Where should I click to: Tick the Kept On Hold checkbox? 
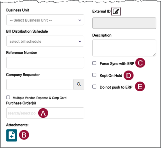click(94, 75)
